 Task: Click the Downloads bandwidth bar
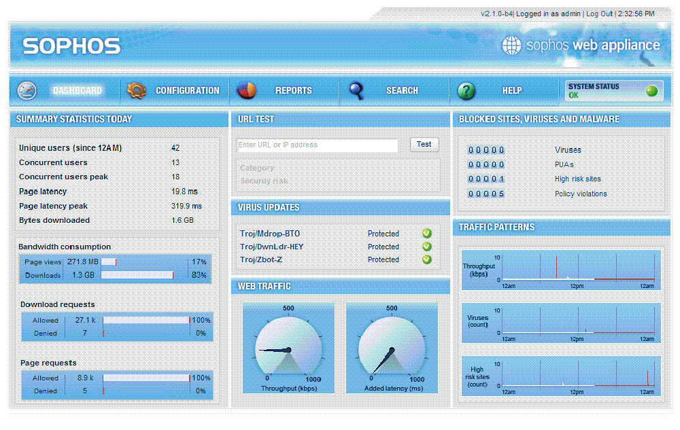[x=137, y=275]
